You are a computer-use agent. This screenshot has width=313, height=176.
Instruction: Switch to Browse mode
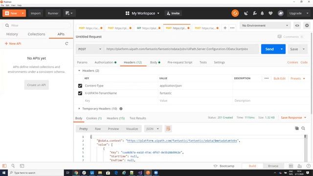[x=273, y=166]
